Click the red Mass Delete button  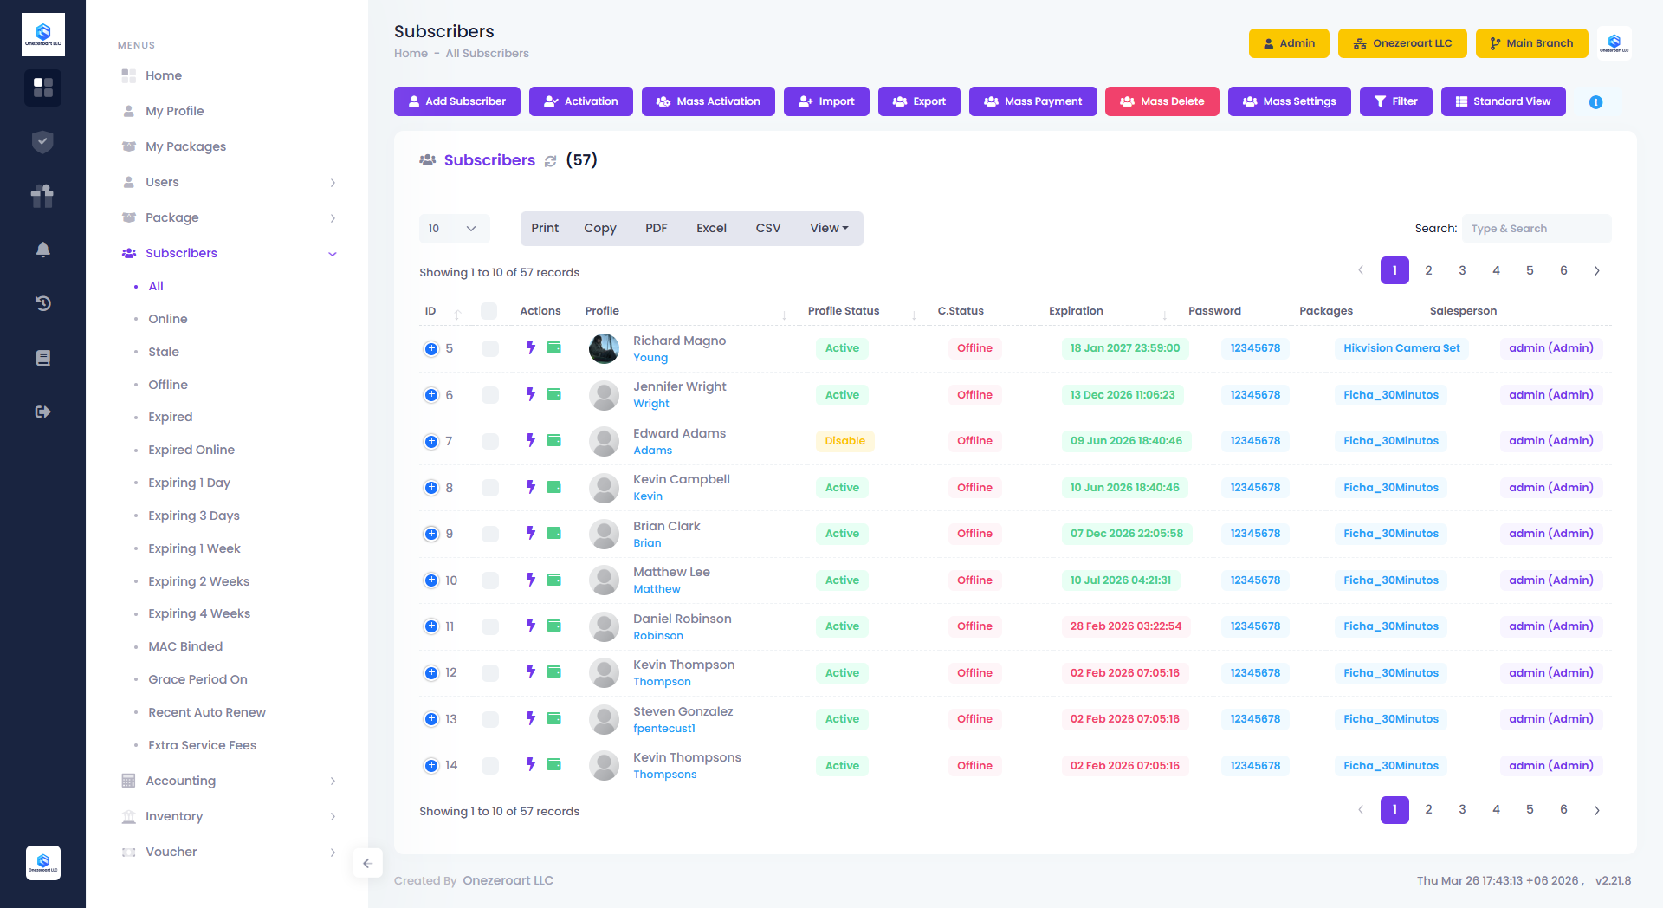1162,101
